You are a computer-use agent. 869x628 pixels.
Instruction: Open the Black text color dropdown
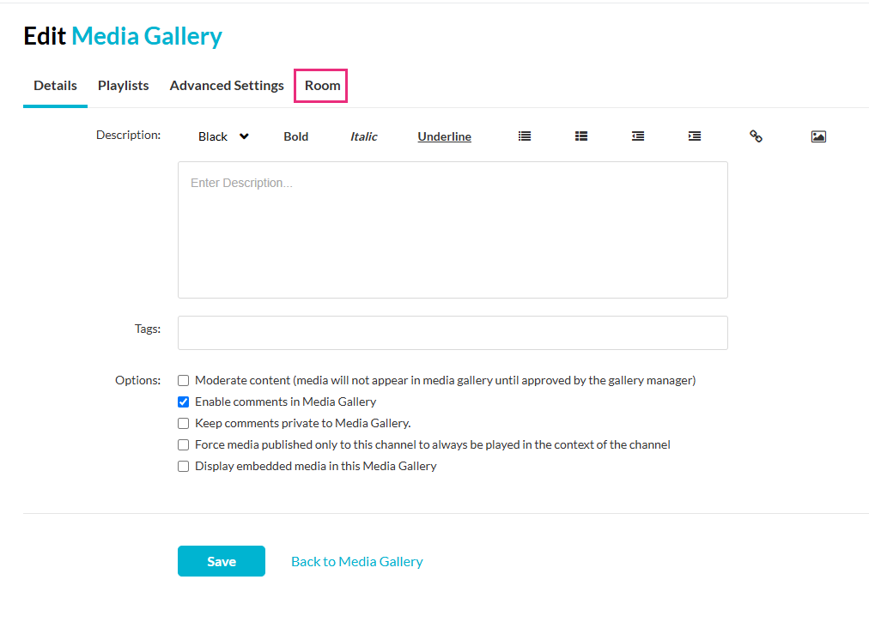tap(223, 136)
